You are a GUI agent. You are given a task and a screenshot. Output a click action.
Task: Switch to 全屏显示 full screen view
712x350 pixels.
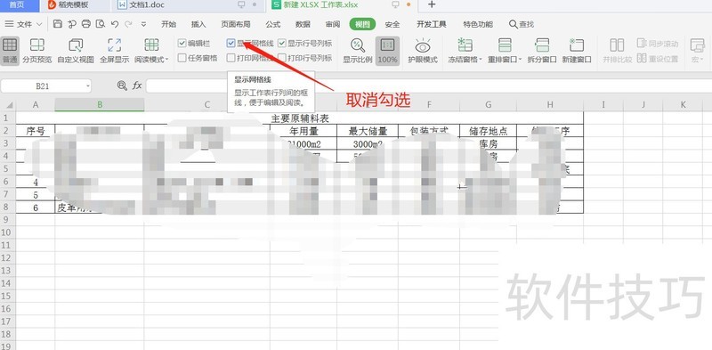point(115,51)
